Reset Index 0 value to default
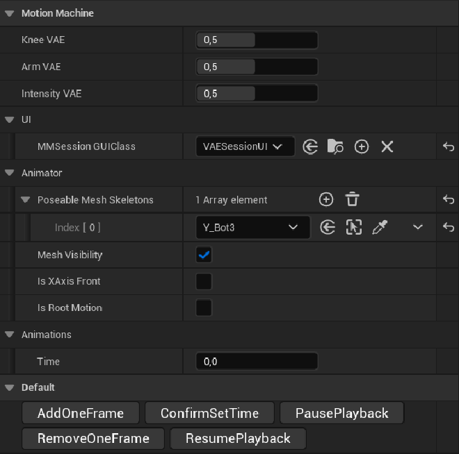The height and width of the screenshot is (454, 459). [x=448, y=227]
